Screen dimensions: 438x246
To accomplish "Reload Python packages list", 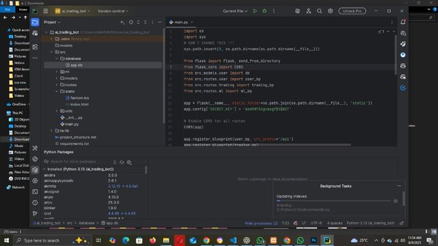I will tap(122, 162).
